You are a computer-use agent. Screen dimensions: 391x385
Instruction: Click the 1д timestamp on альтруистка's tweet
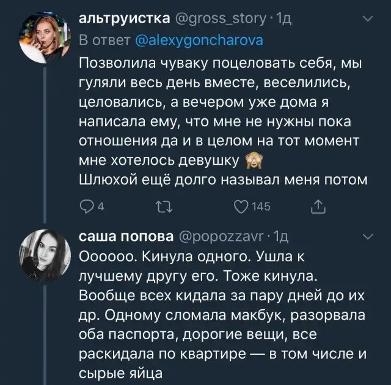(x=285, y=20)
